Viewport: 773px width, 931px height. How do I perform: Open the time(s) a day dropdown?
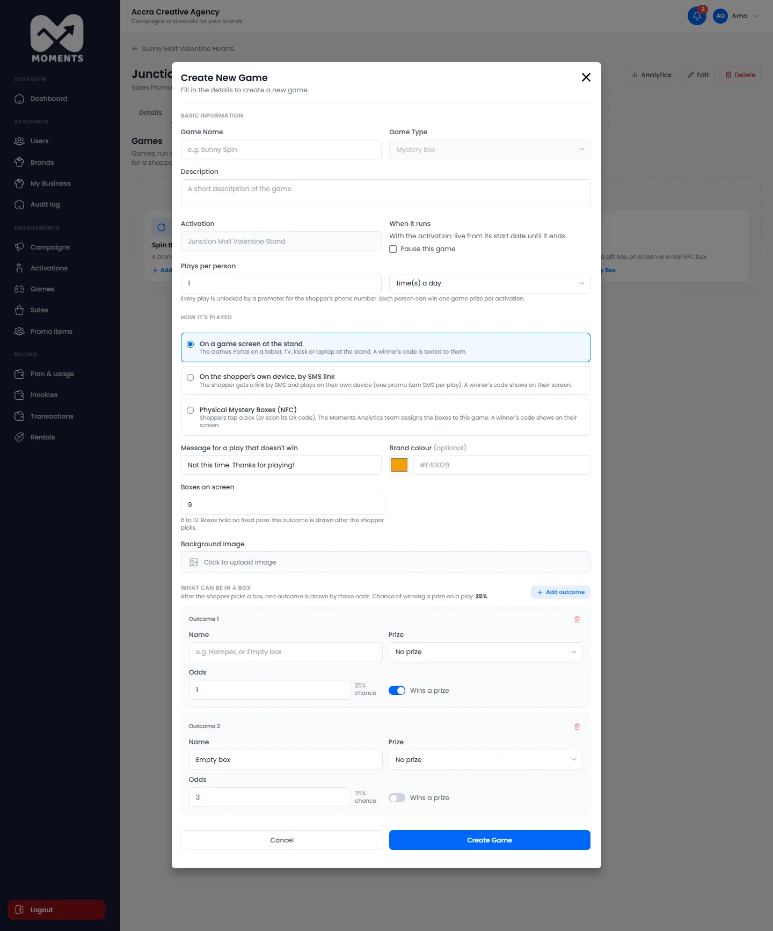(490, 283)
